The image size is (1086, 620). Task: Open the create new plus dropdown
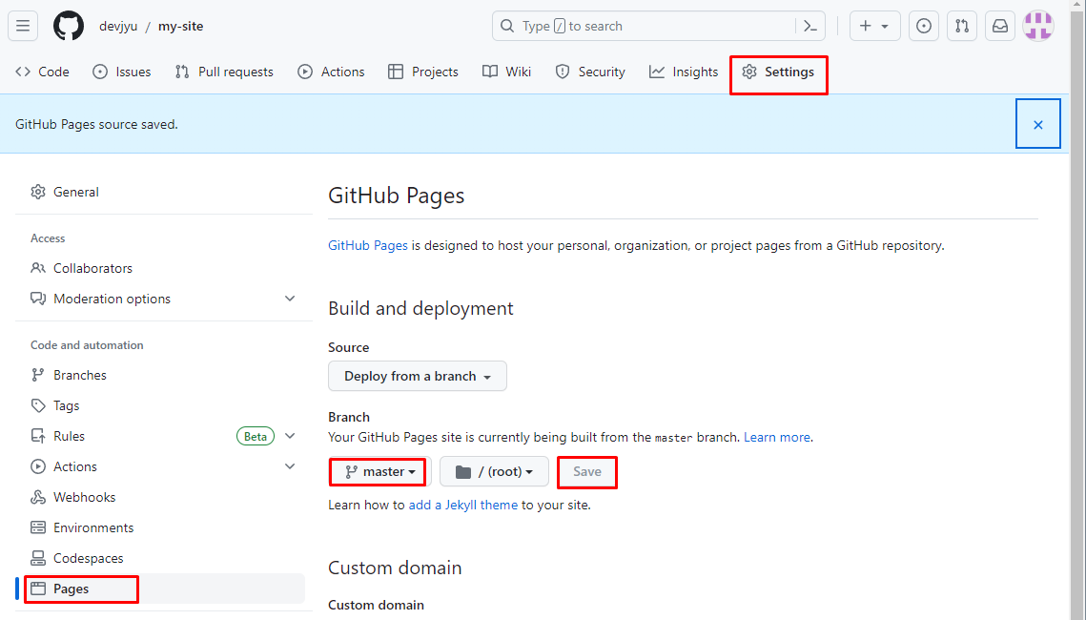(874, 26)
